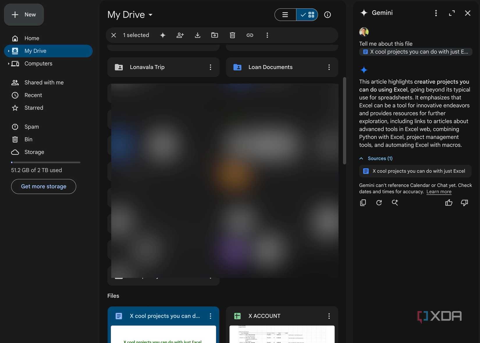Click the shared folder icon of Lonavala Trip

pos(119,67)
